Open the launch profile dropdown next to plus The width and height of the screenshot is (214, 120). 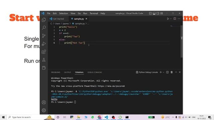(x=164, y=72)
